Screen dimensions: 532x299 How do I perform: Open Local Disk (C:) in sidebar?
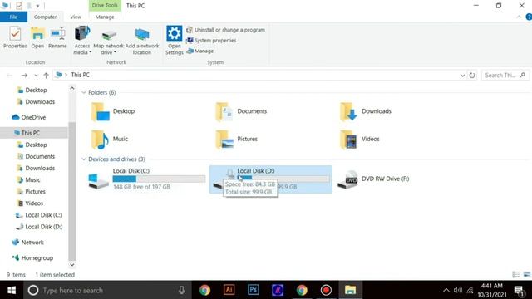39,215
